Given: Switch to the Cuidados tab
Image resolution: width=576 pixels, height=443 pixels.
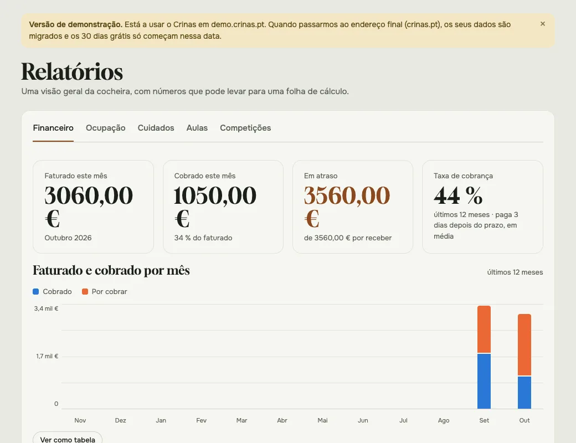Looking at the screenshot, I should [x=156, y=128].
